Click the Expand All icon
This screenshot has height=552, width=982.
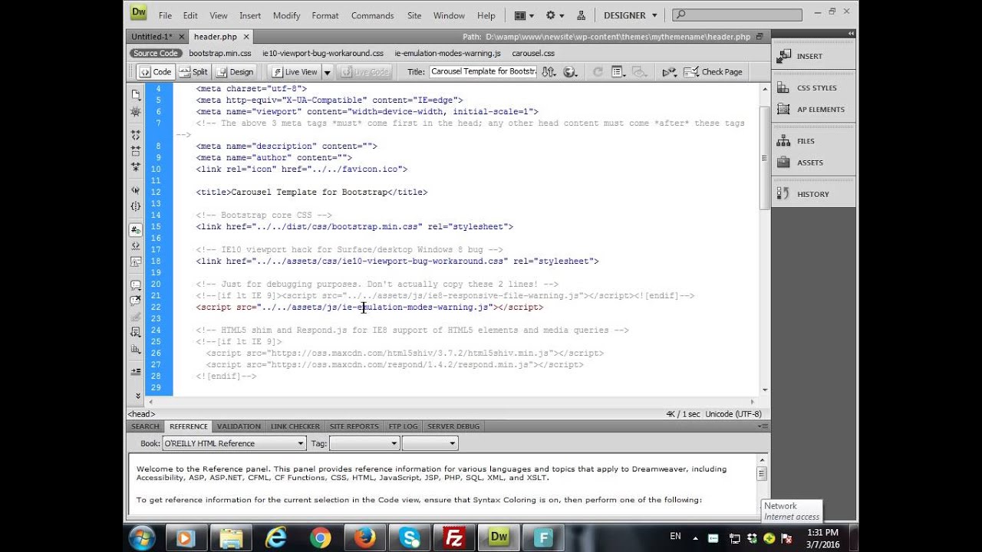[136, 166]
